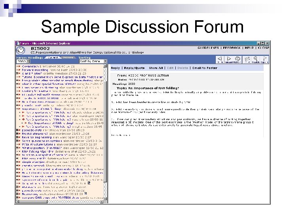Expand the A and P sites? thread
285x214 pixels.
tap(17, 73)
